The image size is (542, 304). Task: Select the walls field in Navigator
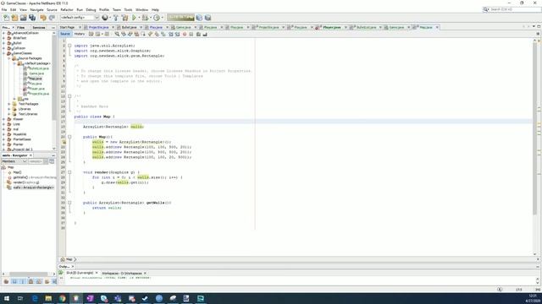33,187
